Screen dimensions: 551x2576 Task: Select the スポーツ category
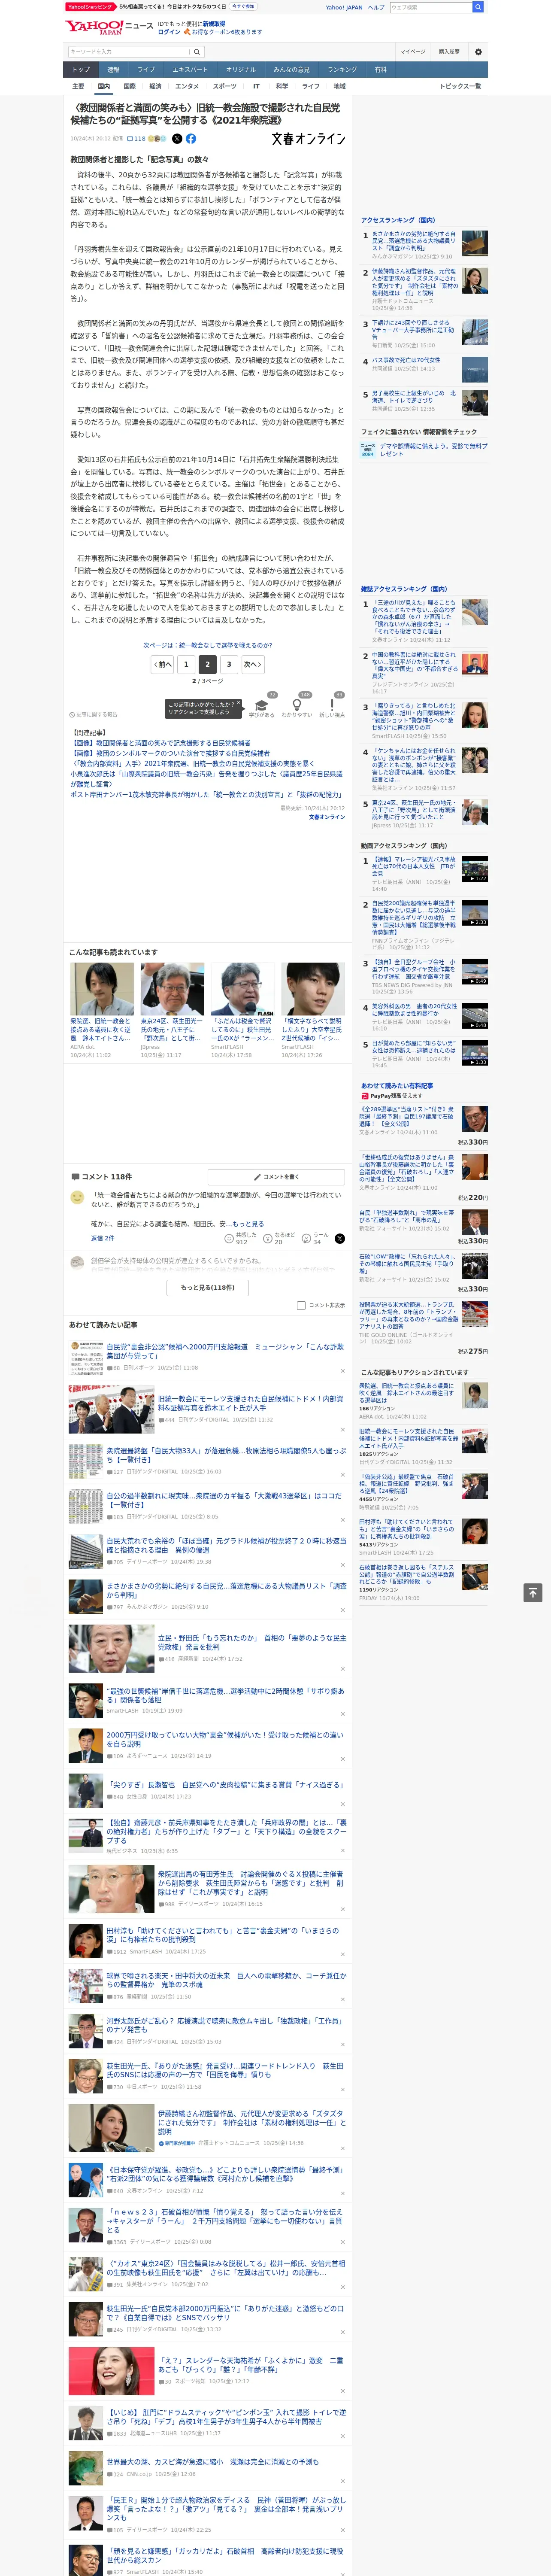[225, 86]
